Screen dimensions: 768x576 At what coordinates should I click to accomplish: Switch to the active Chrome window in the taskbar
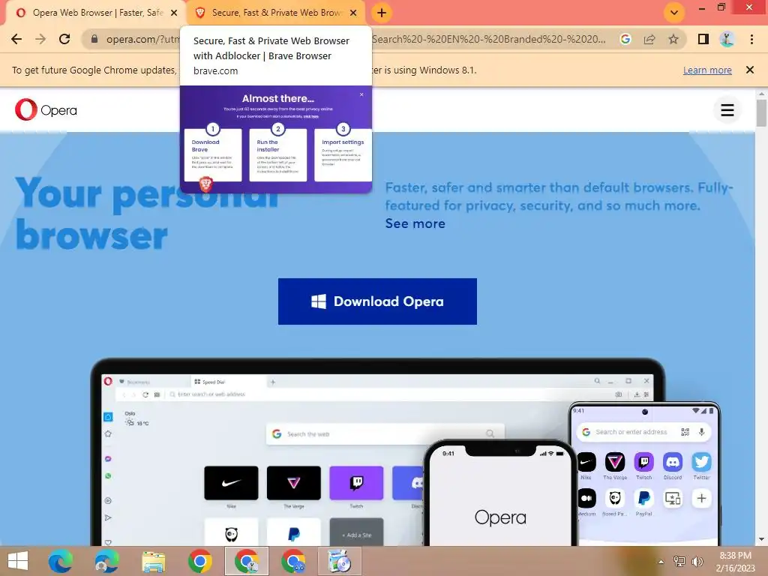pyautogui.click(x=246, y=561)
